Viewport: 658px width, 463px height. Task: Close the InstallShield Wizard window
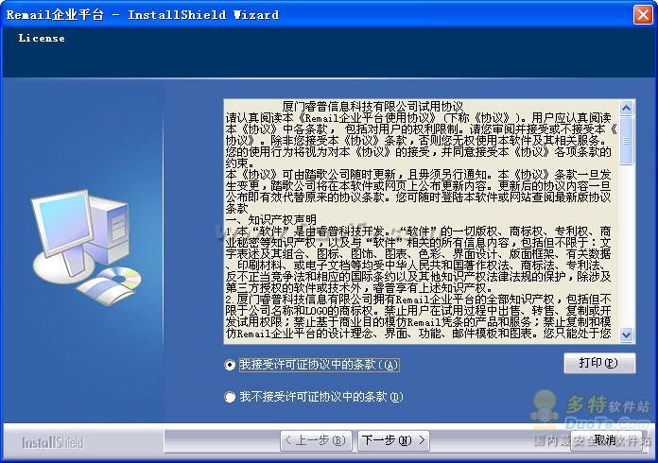pyautogui.click(x=643, y=15)
